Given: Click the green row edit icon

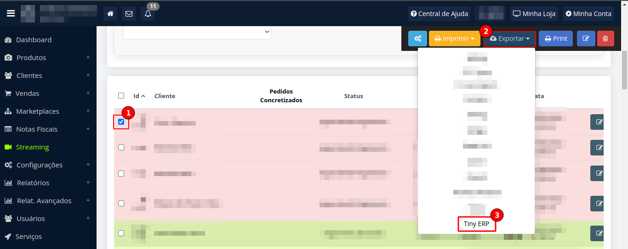Looking at the screenshot, I should pos(597,233).
